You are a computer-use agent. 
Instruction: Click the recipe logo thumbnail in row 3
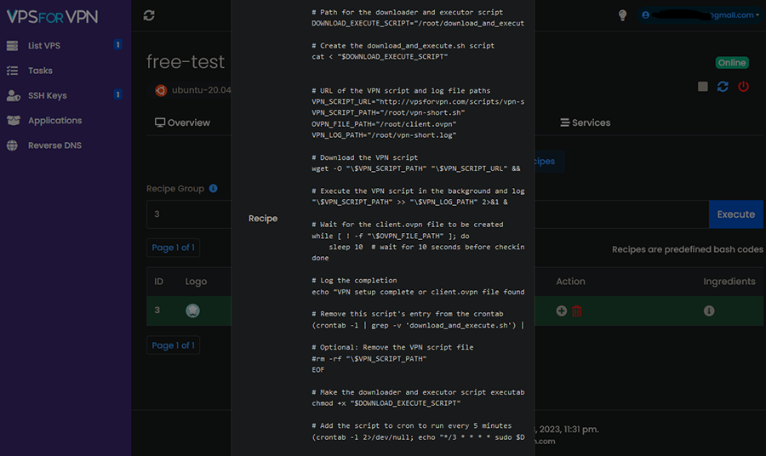tap(192, 311)
